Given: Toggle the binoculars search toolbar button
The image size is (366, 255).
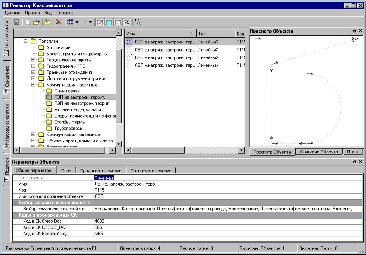Looking at the screenshot, I should pyautogui.click(x=126, y=22).
